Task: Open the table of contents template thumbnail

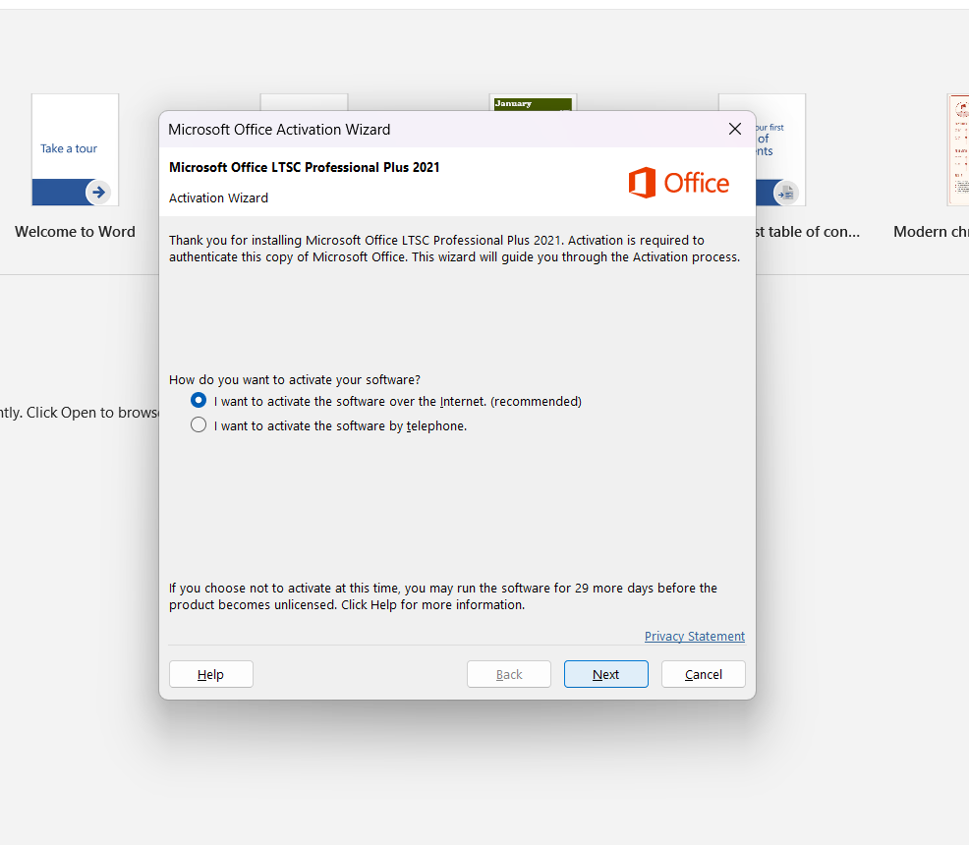Action: pyautogui.click(x=780, y=149)
